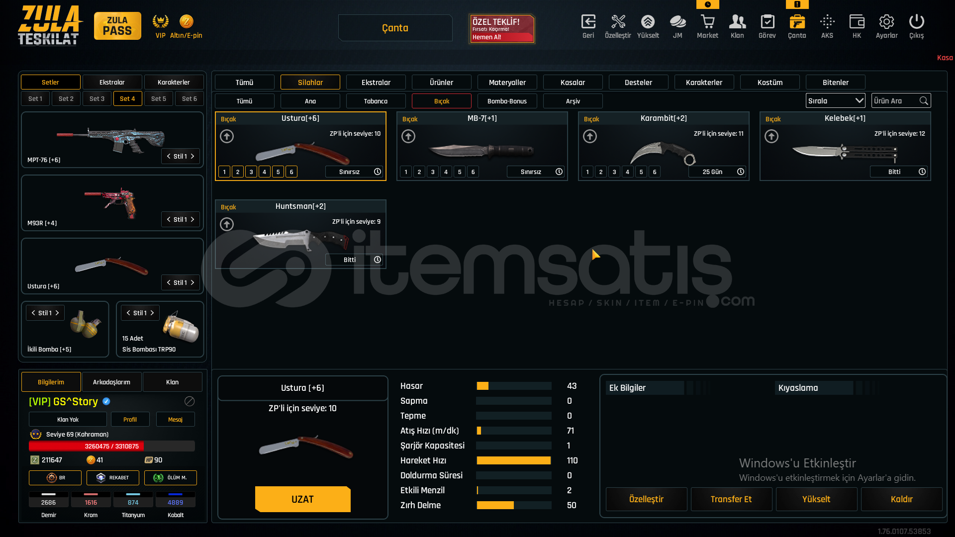Open the Yükselt upgrade icon
Image resolution: width=955 pixels, height=537 pixels.
(x=648, y=22)
